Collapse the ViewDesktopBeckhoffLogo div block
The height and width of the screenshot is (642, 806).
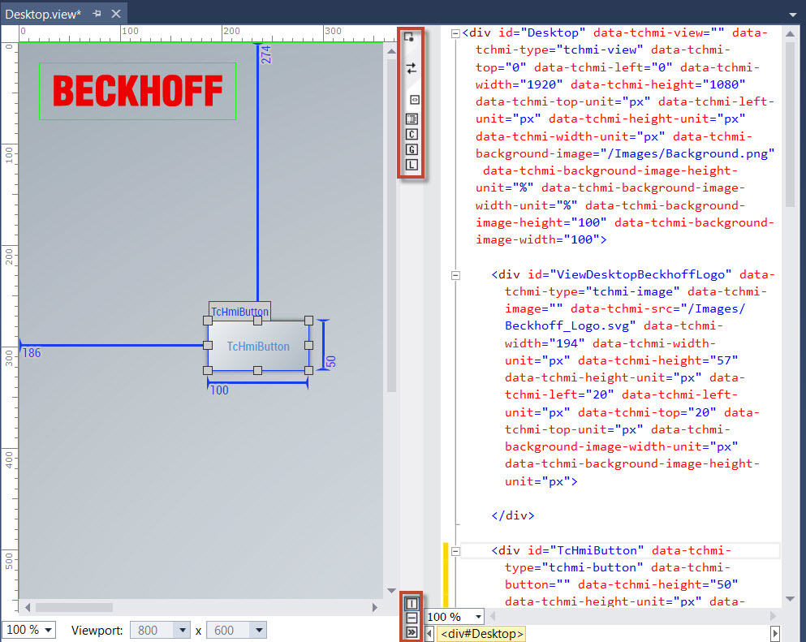coord(455,275)
